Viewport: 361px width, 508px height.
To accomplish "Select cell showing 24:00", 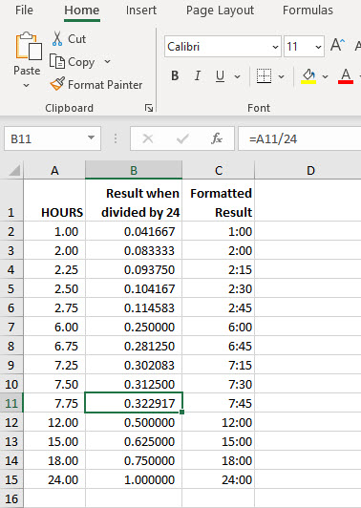I will (219, 479).
